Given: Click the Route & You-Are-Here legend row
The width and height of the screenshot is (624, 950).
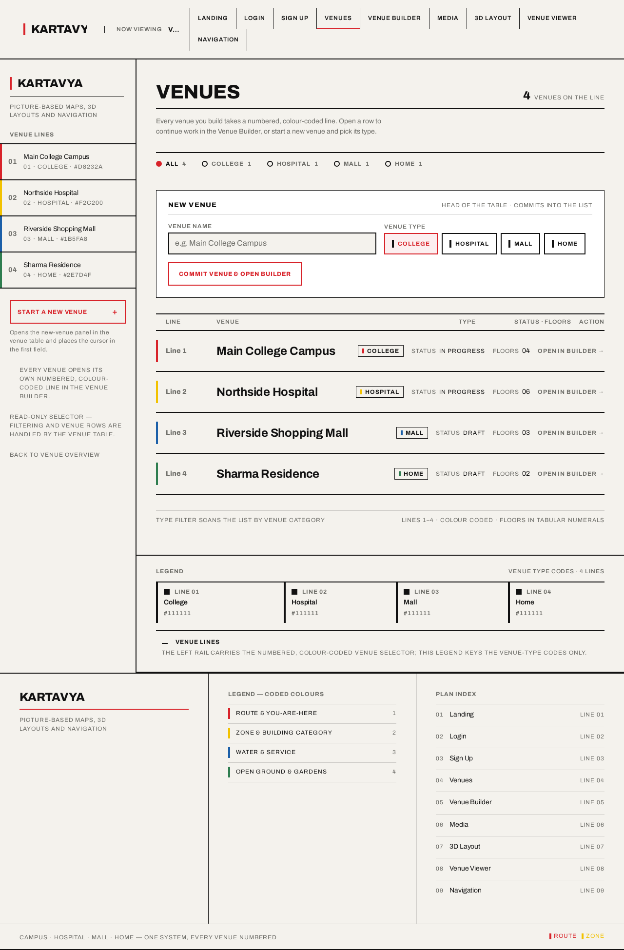Looking at the screenshot, I should [312, 714].
